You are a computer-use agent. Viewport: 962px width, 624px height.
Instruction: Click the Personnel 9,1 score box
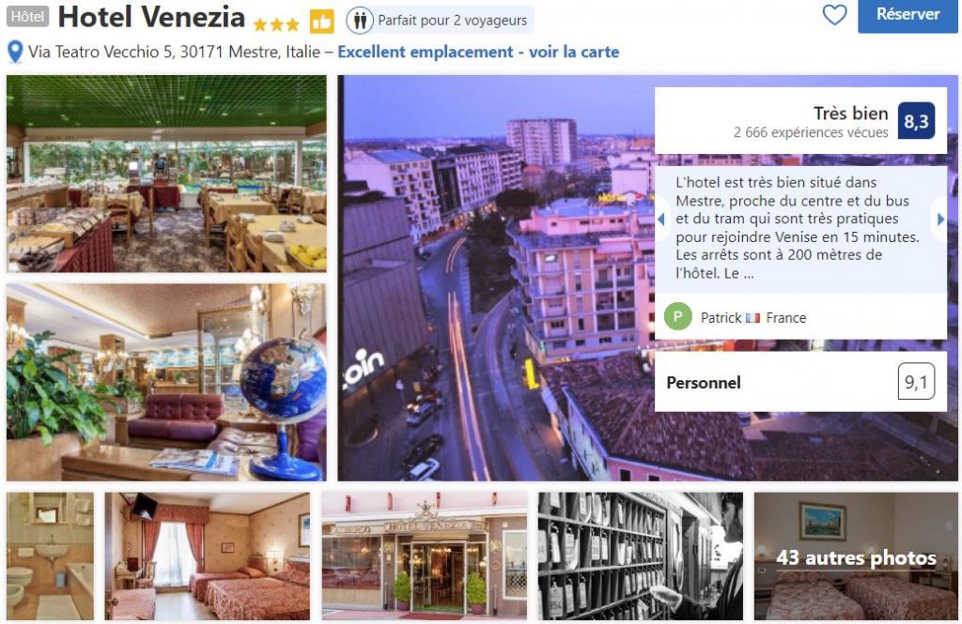click(x=800, y=381)
